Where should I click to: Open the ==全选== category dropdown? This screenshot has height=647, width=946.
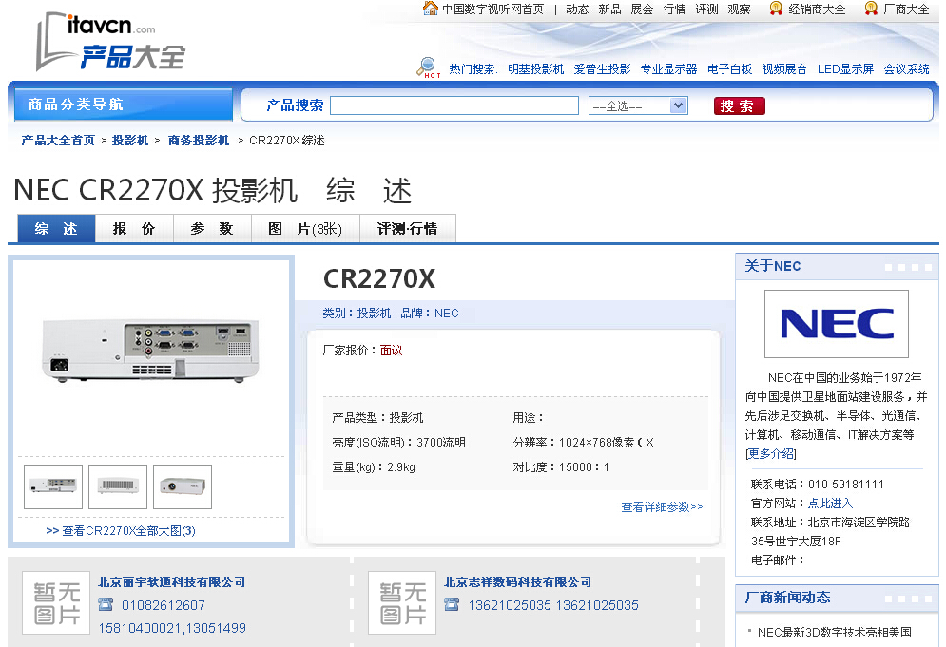click(638, 105)
